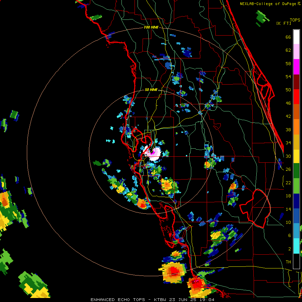Click the "100 NMI" range ring label
Viewport: 302px width, 302px height.
[151, 28]
